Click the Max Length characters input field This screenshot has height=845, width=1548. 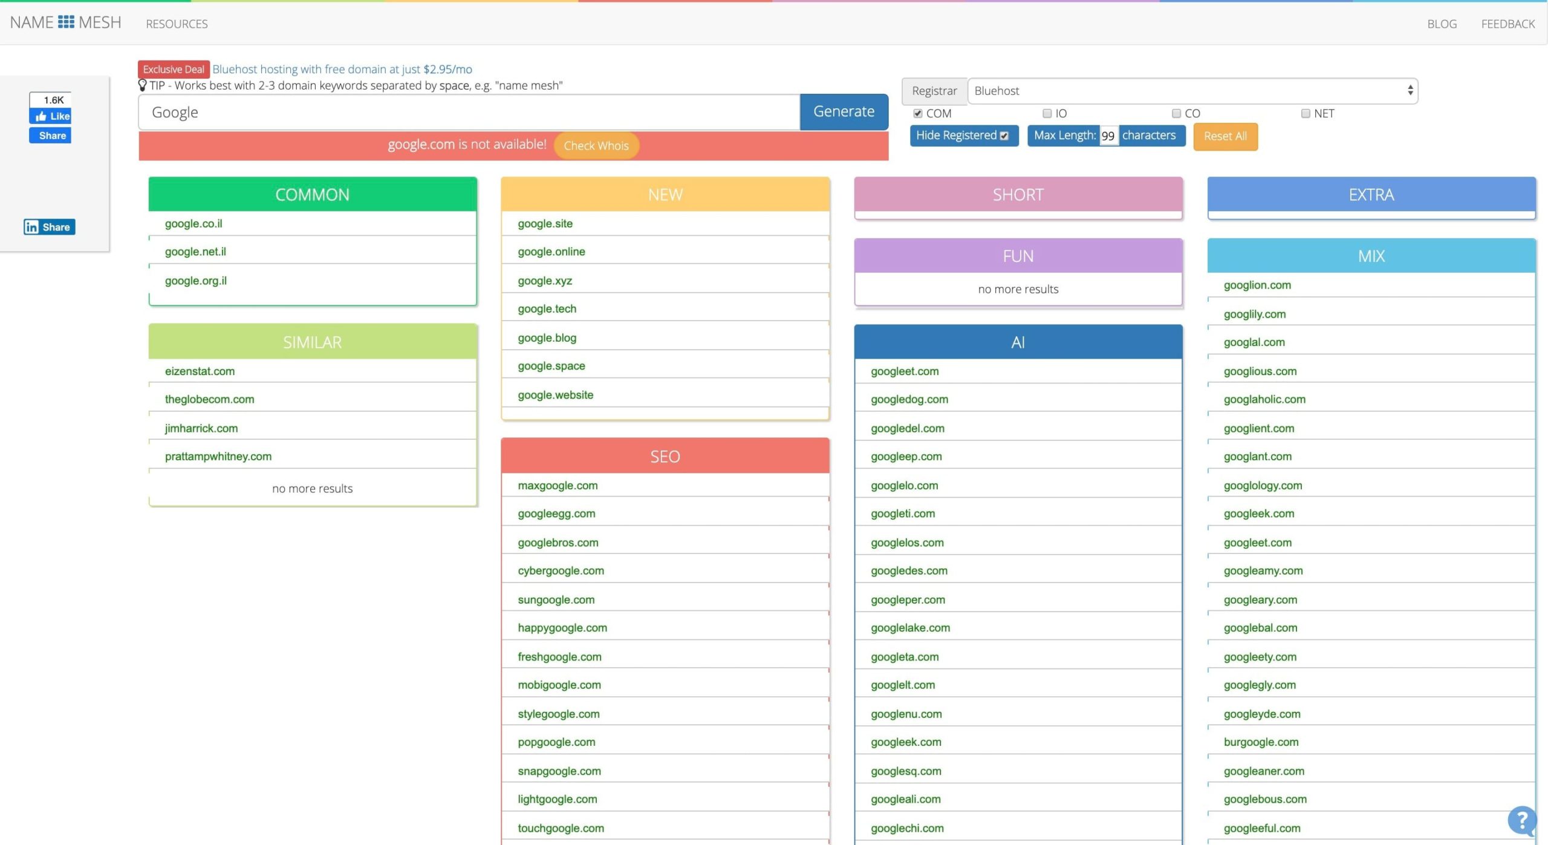pyautogui.click(x=1108, y=135)
